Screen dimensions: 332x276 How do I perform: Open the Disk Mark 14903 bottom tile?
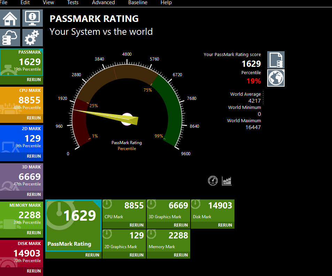point(213,211)
